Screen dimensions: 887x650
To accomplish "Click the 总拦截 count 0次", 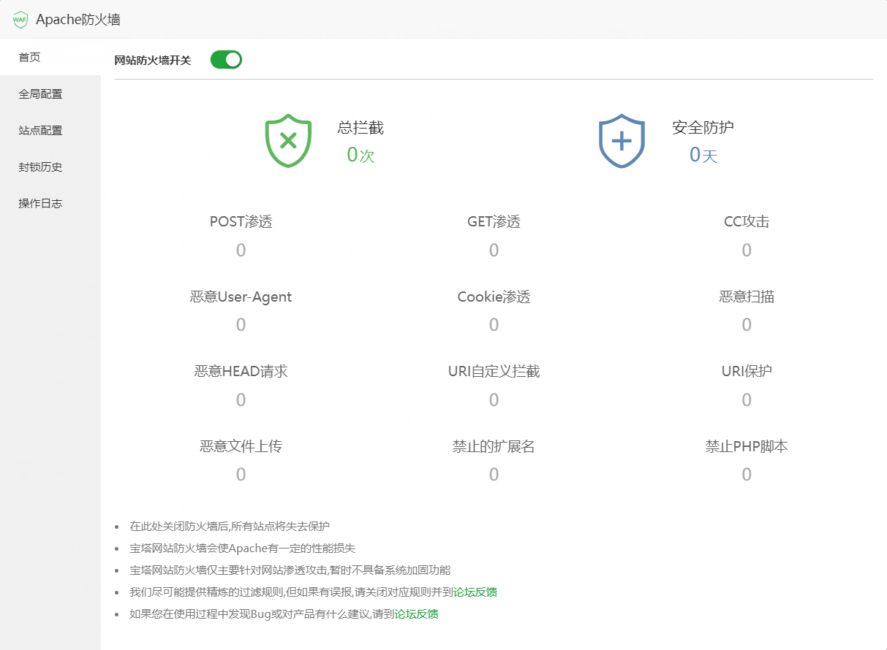I will click(x=361, y=155).
